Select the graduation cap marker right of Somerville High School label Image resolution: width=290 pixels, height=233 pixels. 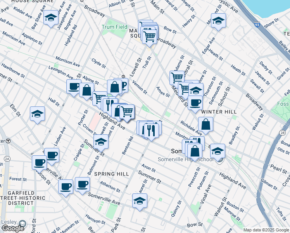click(218, 151)
